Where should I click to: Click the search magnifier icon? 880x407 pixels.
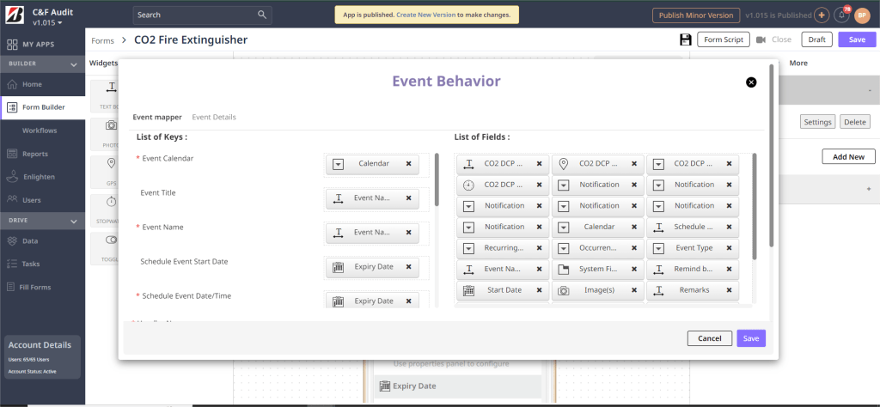[262, 15]
